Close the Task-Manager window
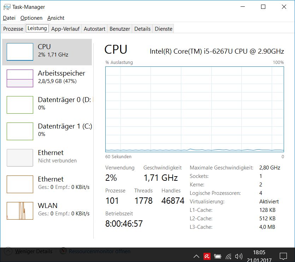The image size is (295, 262). (284, 7)
